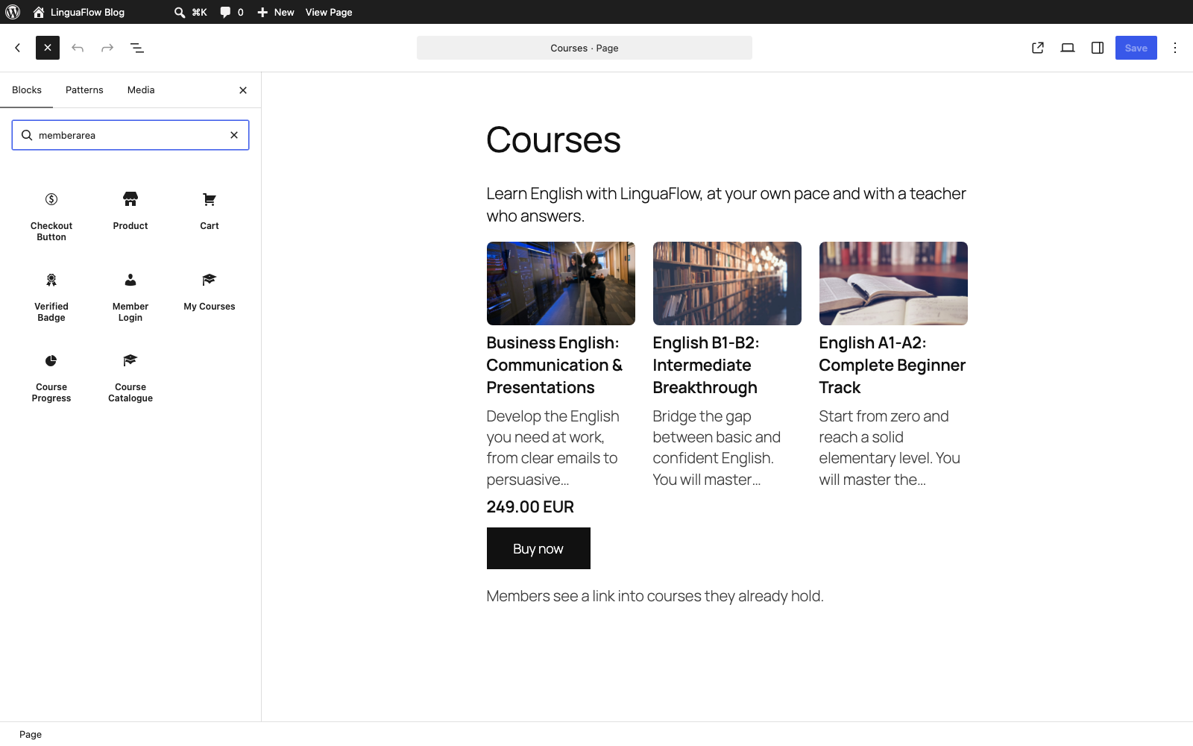Open comments bubble in admin bar
Screen dimensions: 1193x746
tap(232, 12)
